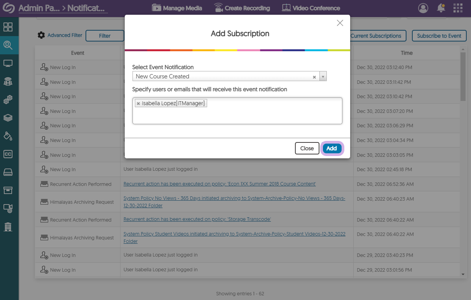Open the dashboard icon in sidebar
The width and height of the screenshot is (471, 300).
pyautogui.click(x=8, y=27)
